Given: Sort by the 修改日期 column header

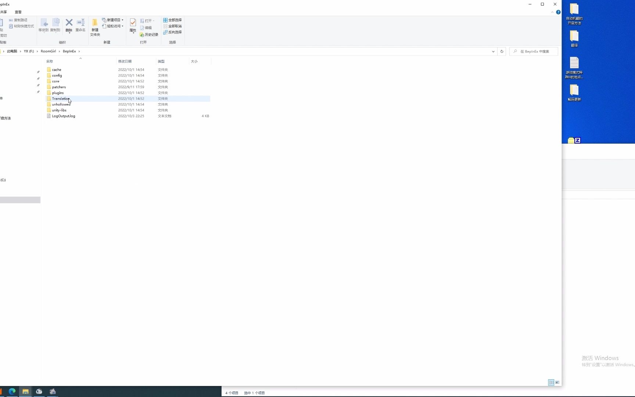Looking at the screenshot, I should 136,61.
